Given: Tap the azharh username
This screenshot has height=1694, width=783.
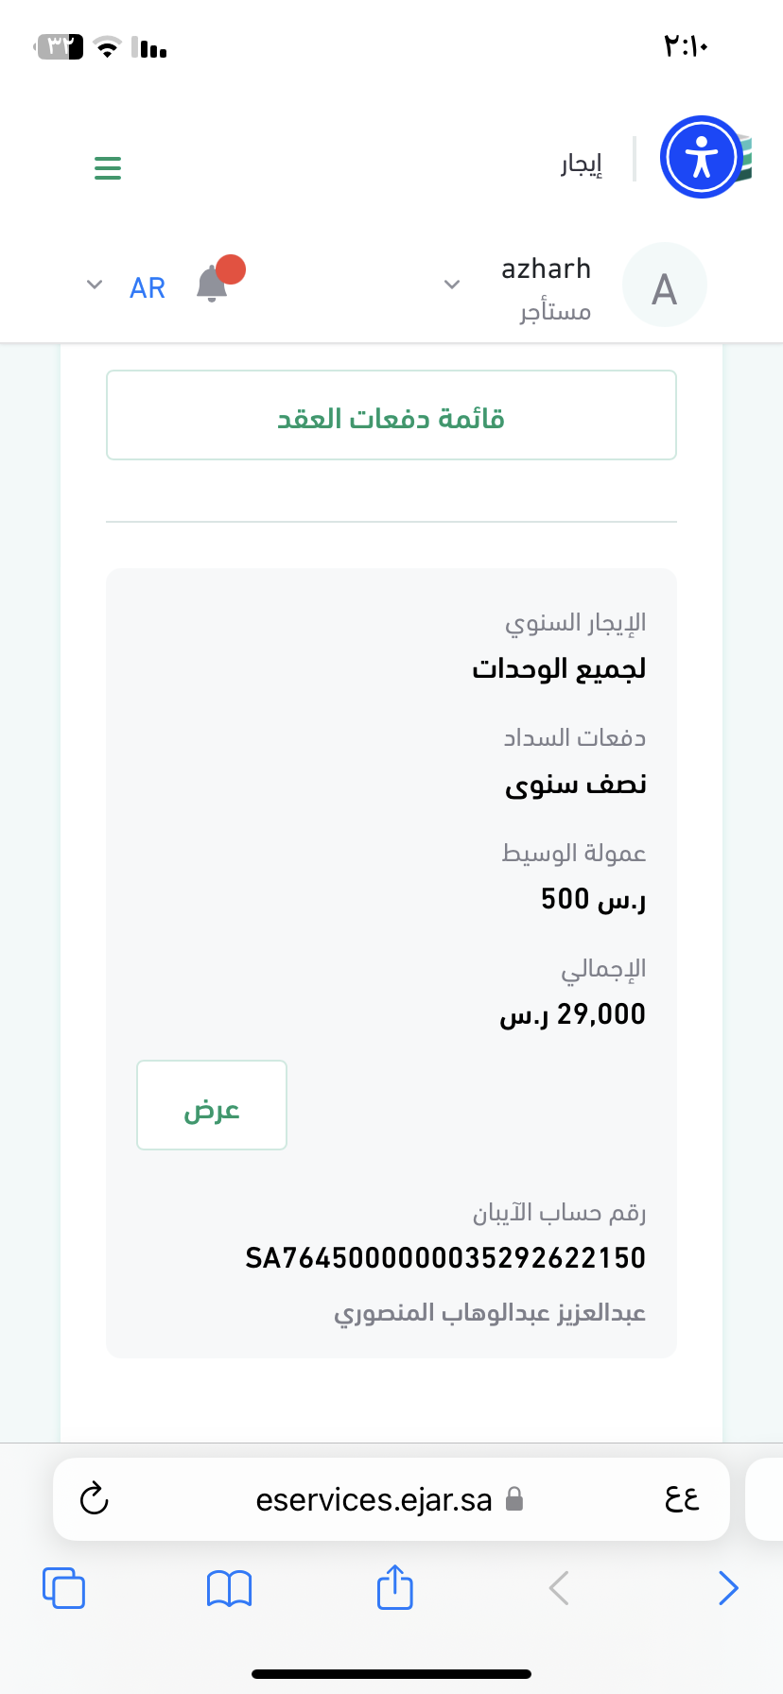Looking at the screenshot, I should coord(546,269).
